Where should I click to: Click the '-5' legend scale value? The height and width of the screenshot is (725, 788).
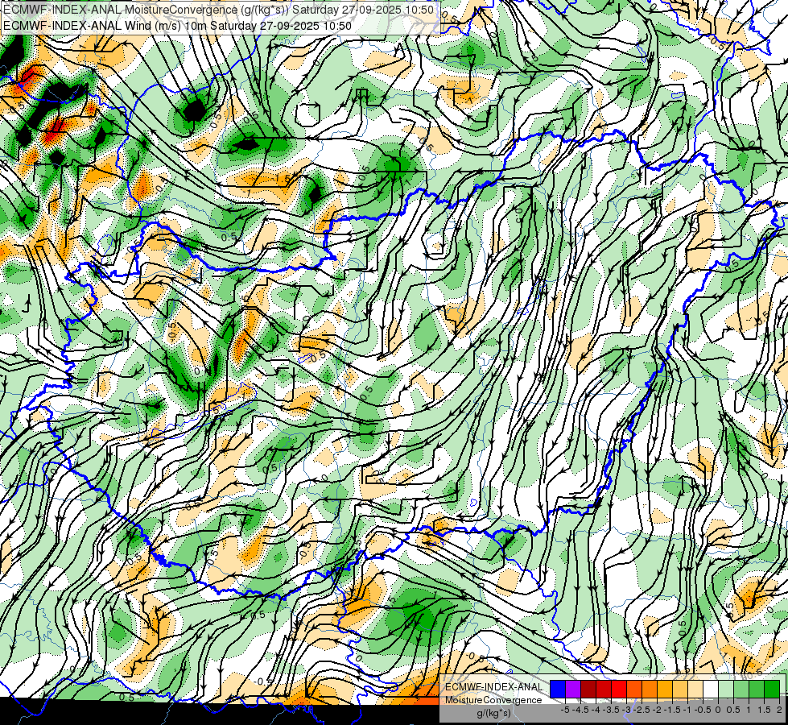click(565, 710)
